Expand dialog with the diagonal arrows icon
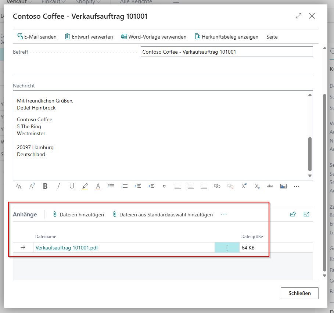This screenshot has width=334, height=313. click(x=299, y=16)
